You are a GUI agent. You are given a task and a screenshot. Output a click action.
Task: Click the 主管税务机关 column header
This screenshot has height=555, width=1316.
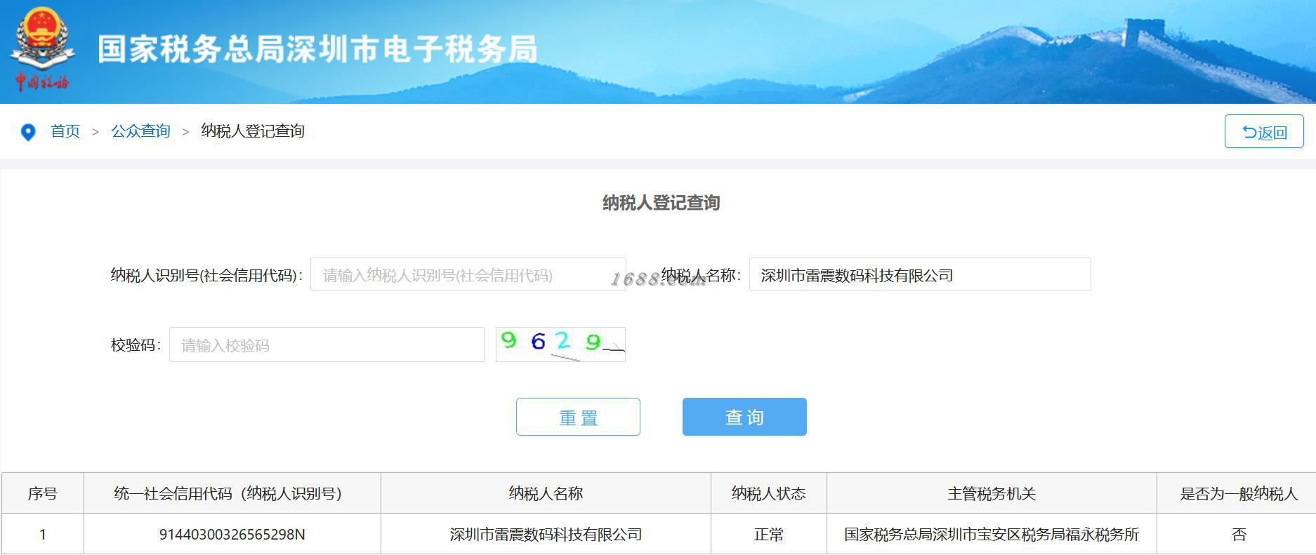click(992, 493)
